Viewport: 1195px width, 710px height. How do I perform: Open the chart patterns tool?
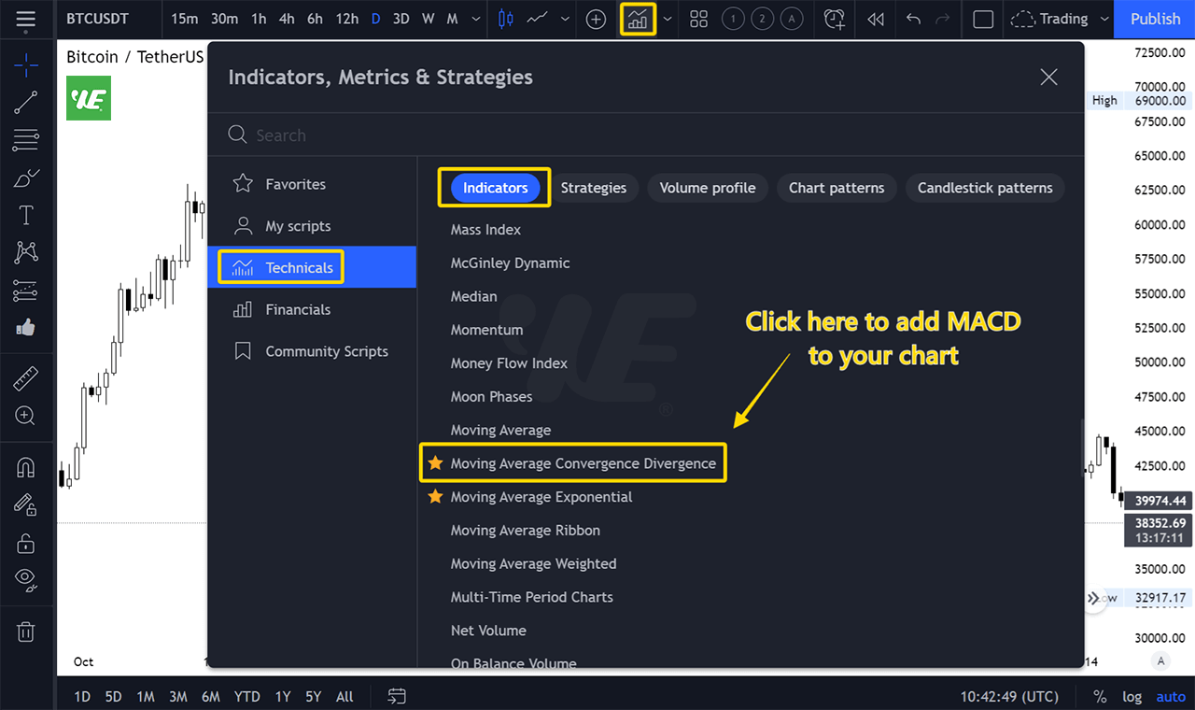26,252
